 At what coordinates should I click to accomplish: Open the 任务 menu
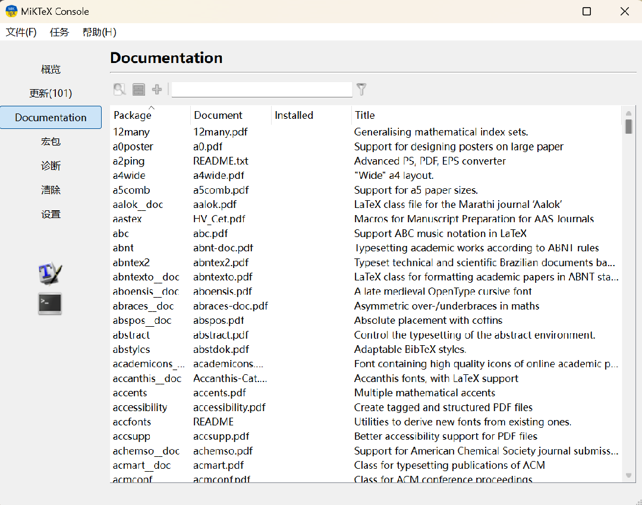(x=59, y=32)
